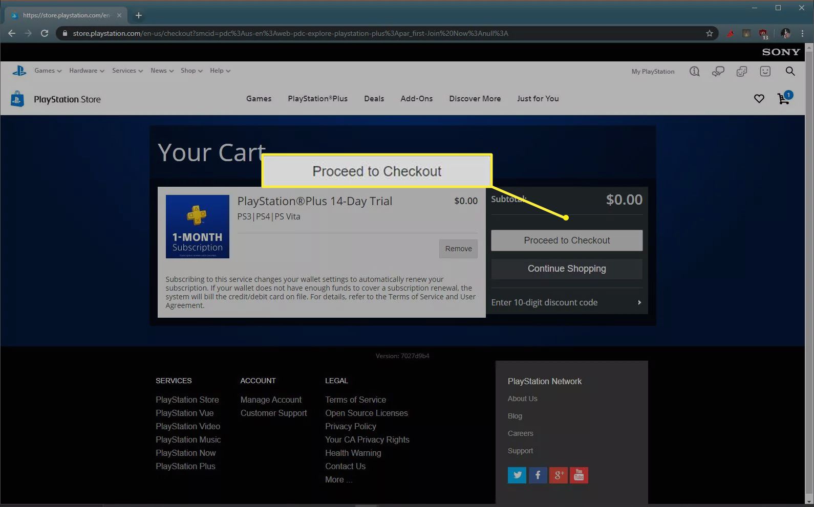This screenshot has width=814, height=507.
Task: Expand the Shop dropdown menu
Action: [191, 71]
